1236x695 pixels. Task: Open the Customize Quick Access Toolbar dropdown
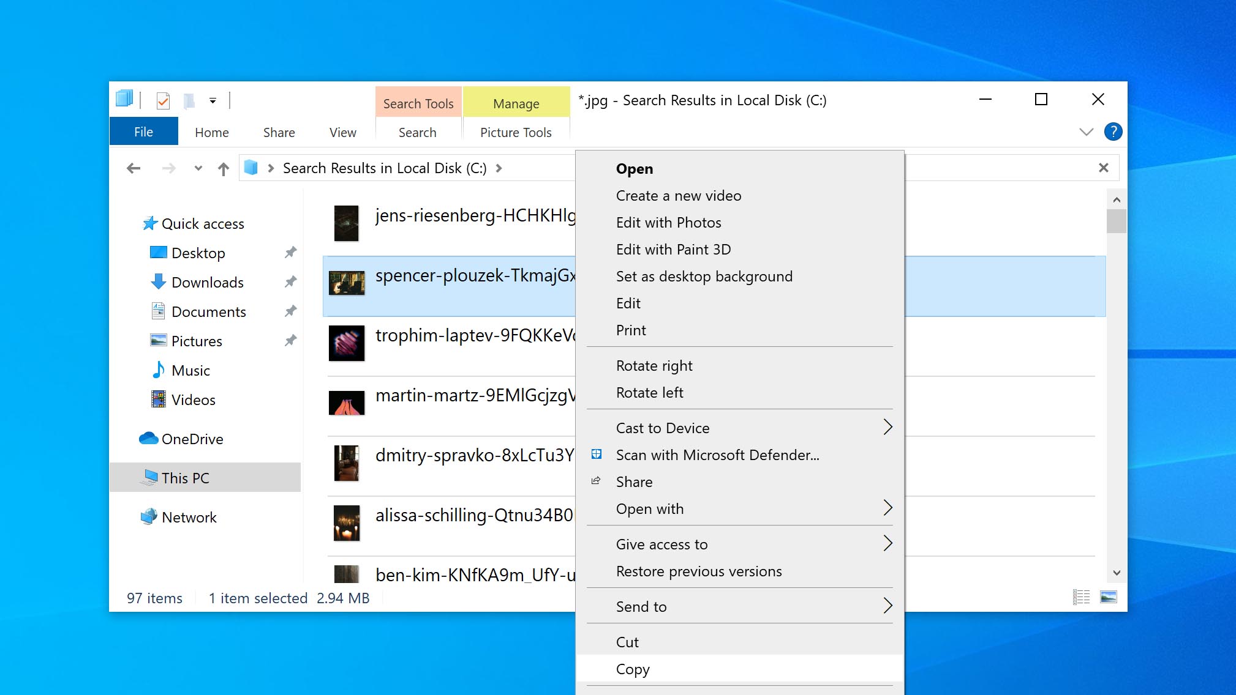click(213, 100)
